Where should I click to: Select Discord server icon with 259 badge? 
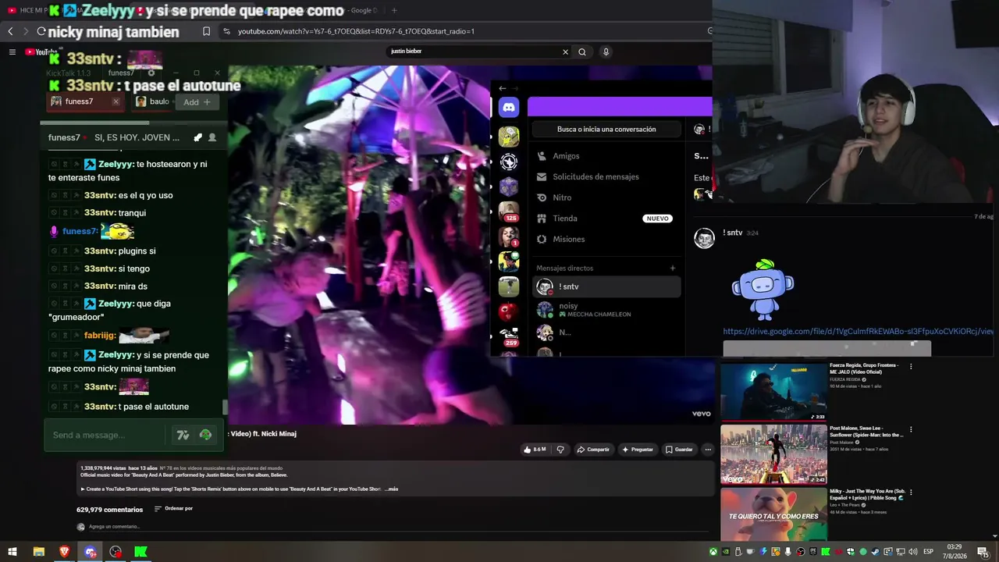[509, 336]
